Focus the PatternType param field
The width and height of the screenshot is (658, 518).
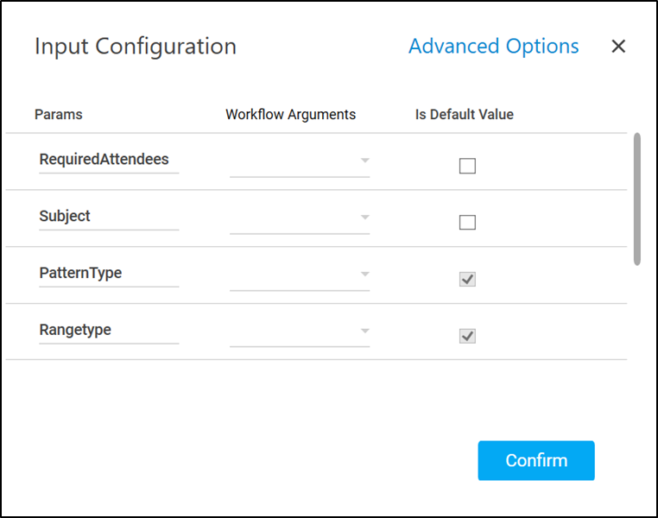tap(109, 274)
